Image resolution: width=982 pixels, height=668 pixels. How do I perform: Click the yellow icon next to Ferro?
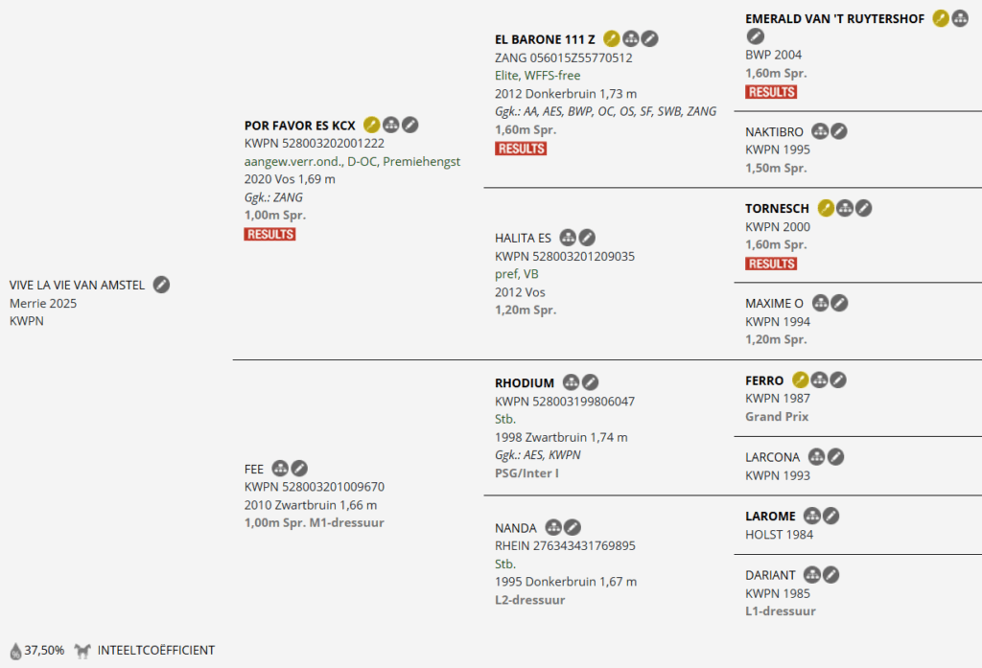point(801,380)
